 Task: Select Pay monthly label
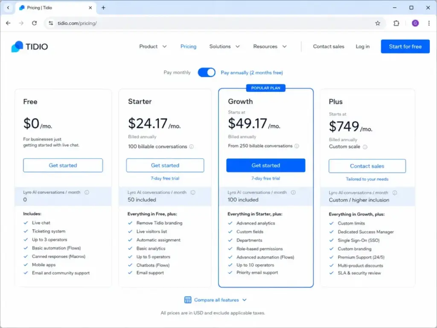177,73
